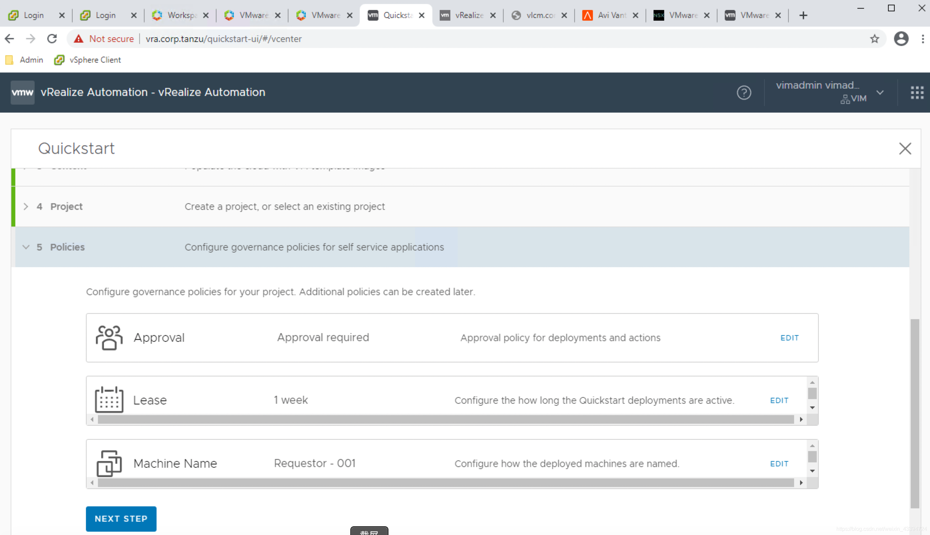Bookmark this page with star icon
Image resolution: width=930 pixels, height=535 pixels.
click(874, 39)
